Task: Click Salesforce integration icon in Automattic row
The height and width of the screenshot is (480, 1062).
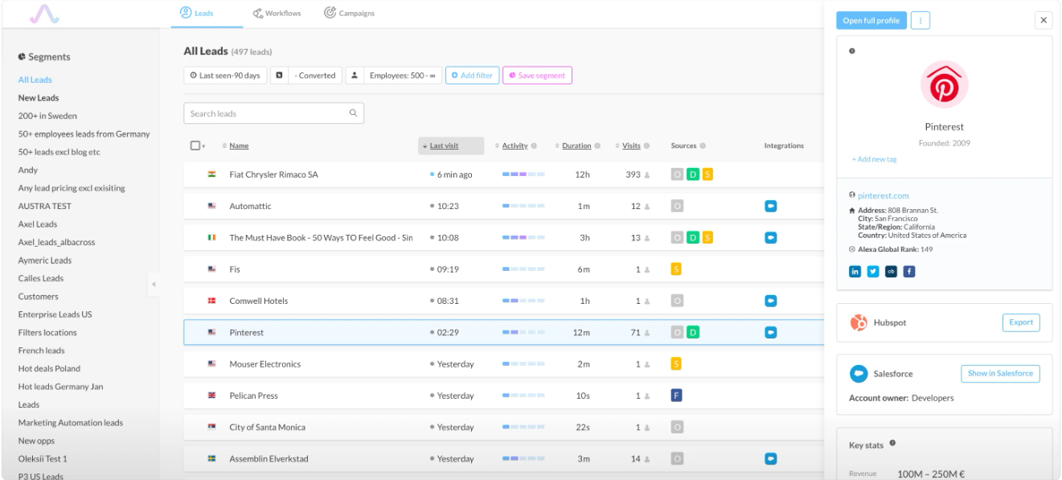Action: point(770,206)
